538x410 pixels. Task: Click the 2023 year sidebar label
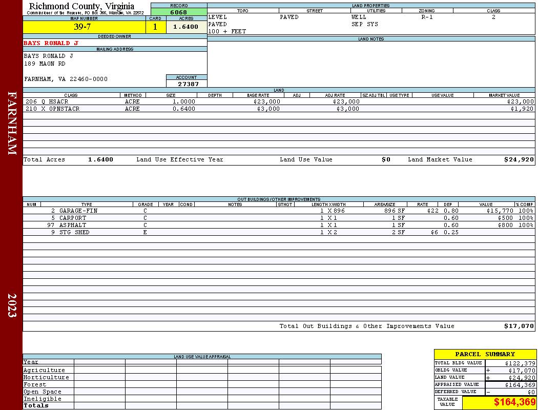pyautogui.click(x=12, y=305)
